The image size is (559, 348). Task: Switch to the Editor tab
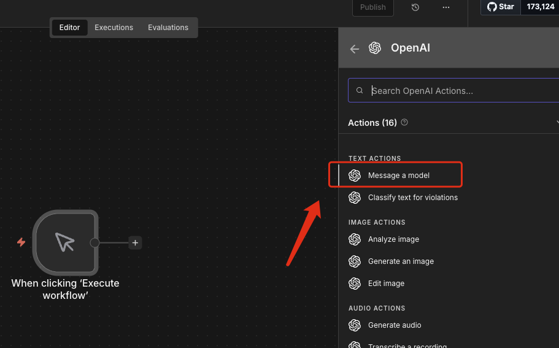(x=69, y=28)
